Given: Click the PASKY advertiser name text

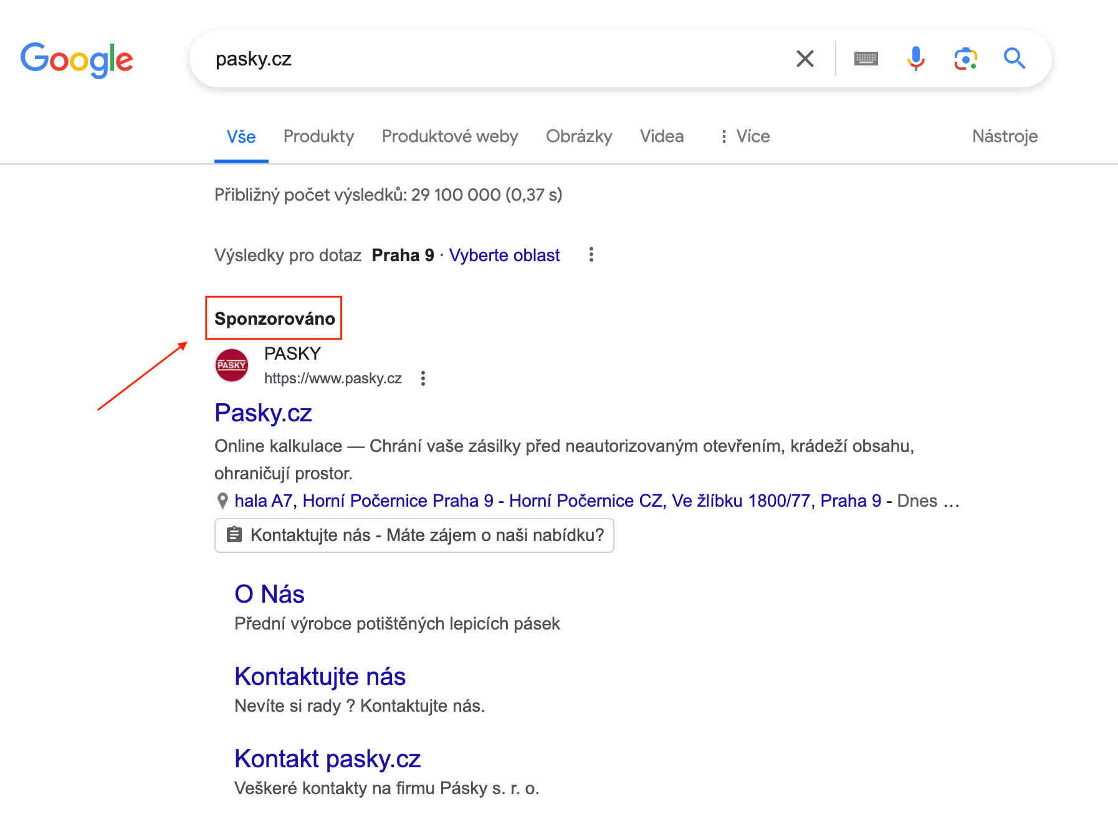Looking at the screenshot, I should [x=292, y=353].
